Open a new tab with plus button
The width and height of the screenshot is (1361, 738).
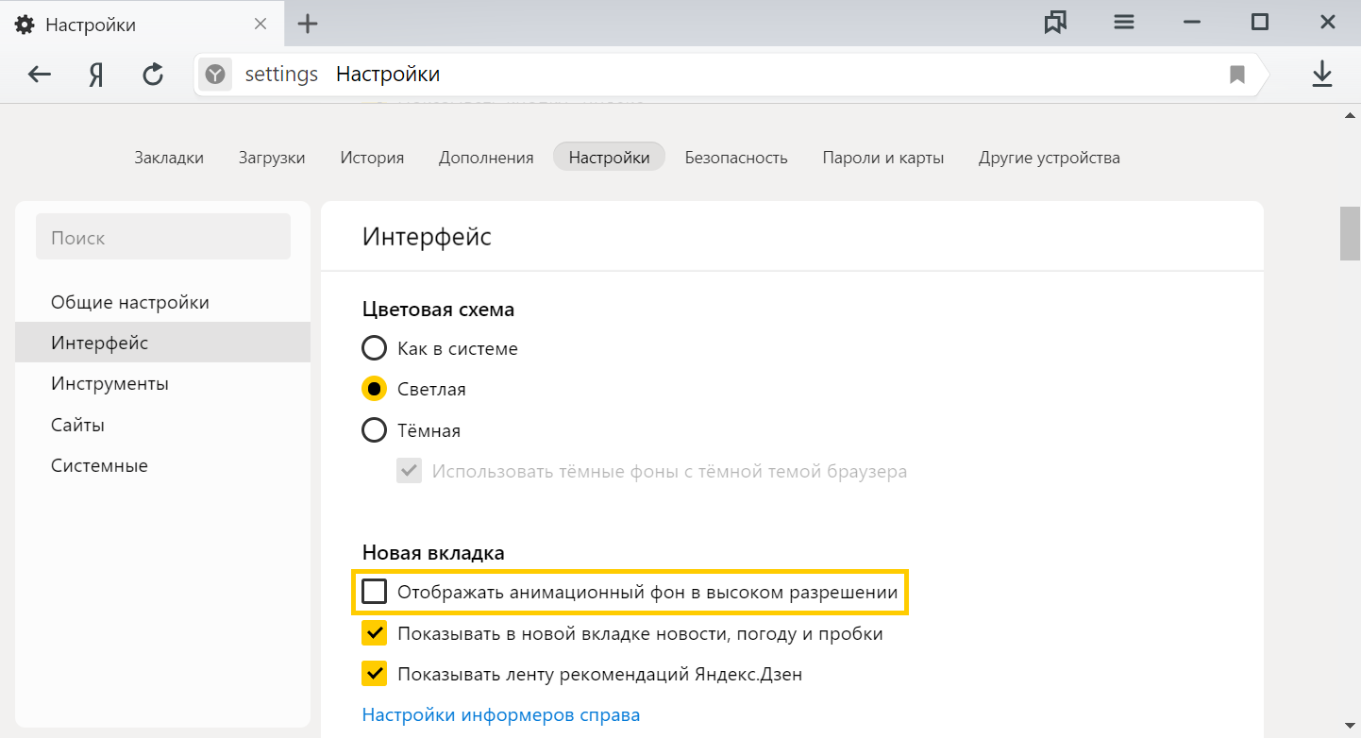click(308, 25)
